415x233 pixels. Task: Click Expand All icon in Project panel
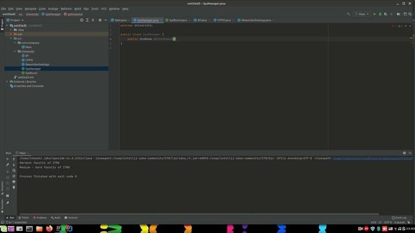coord(87,20)
